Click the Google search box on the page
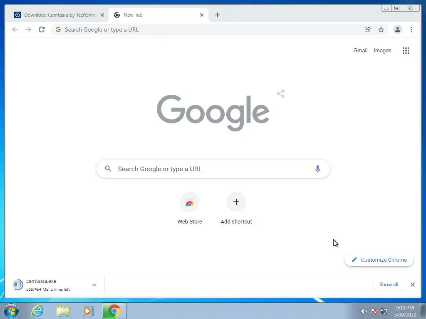Screen dimensions: 426x319 pos(213,169)
